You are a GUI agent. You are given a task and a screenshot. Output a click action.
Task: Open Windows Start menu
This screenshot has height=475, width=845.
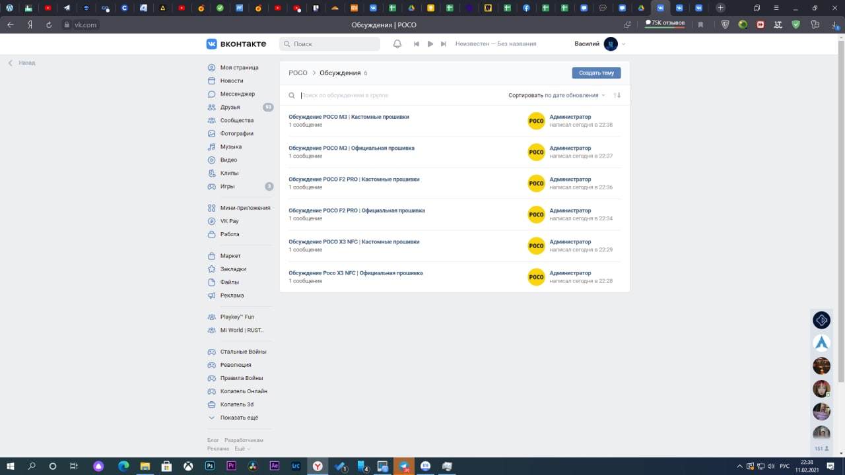pos(11,466)
